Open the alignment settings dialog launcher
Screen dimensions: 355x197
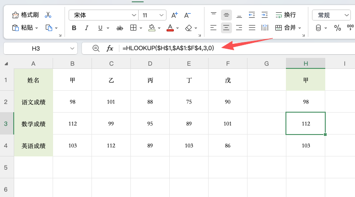pyautogui.click(x=303, y=35)
